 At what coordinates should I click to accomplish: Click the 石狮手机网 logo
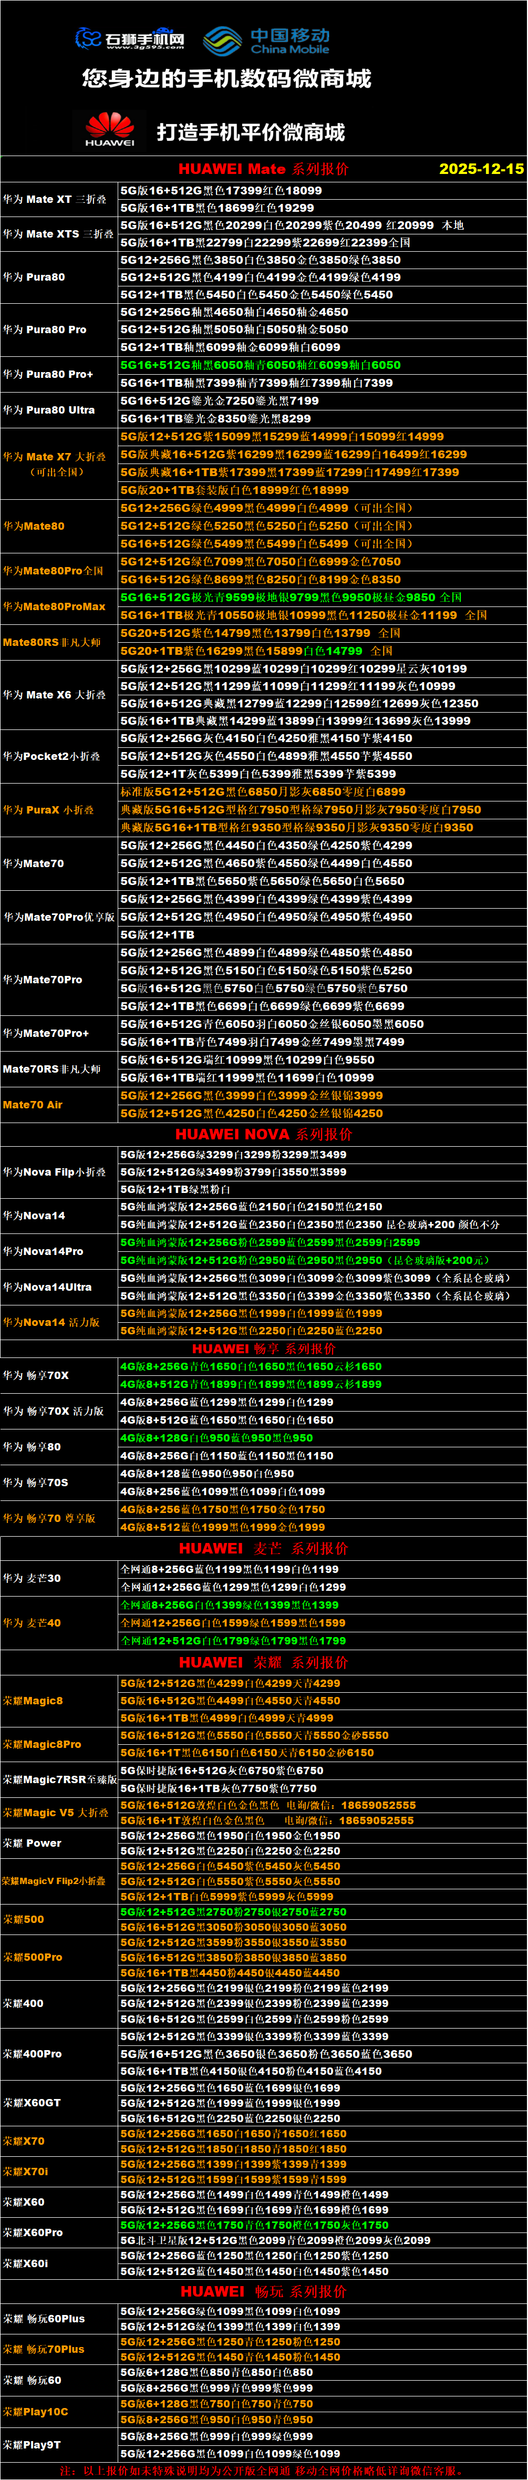[x=130, y=38]
